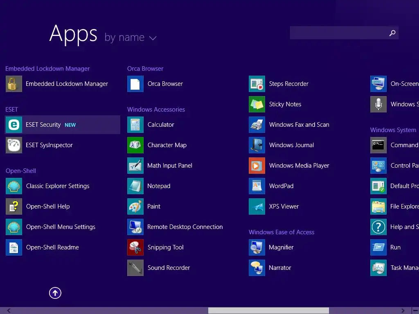Open the Windows Speech Recognition microphone icon
This screenshot has height=314, width=419.
(378, 104)
